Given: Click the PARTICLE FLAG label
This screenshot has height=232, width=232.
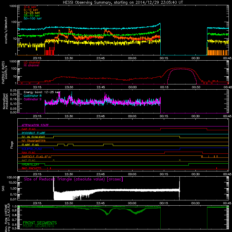Looking at the screenshot, I should [x=32, y=157].
